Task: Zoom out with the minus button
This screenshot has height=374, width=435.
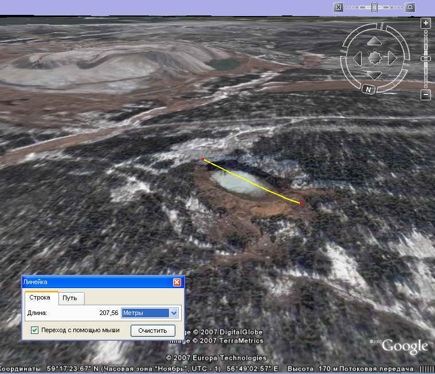Action: click(425, 95)
